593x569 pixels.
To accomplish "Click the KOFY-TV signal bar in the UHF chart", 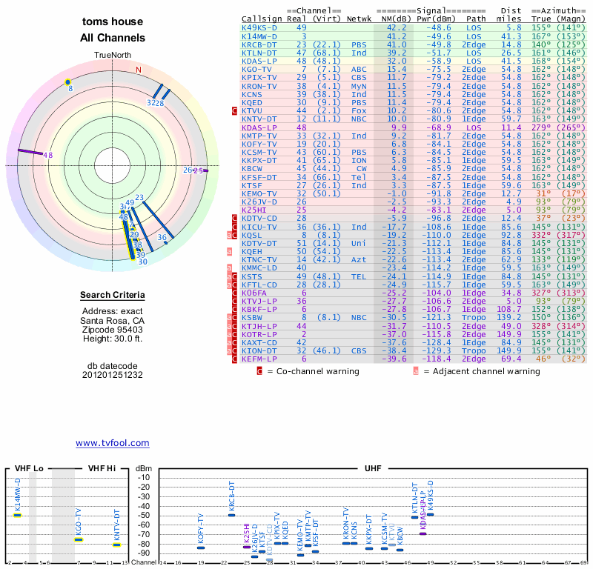I will coord(201,548).
